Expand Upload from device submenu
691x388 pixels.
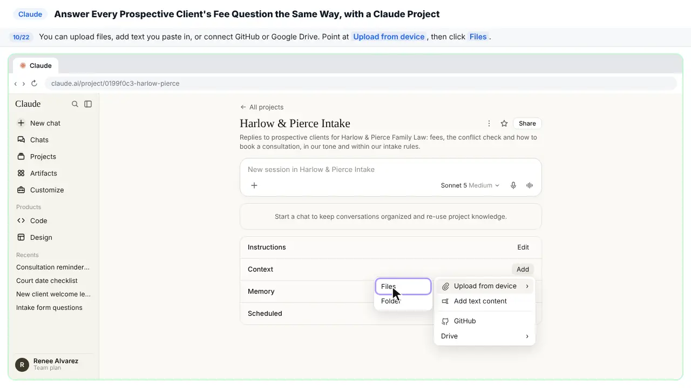point(485,286)
